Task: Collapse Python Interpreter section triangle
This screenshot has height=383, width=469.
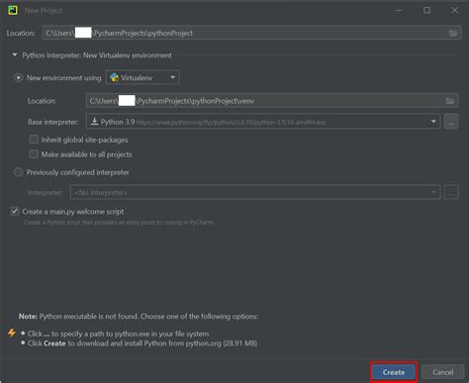Action: [x=15, y=54]
